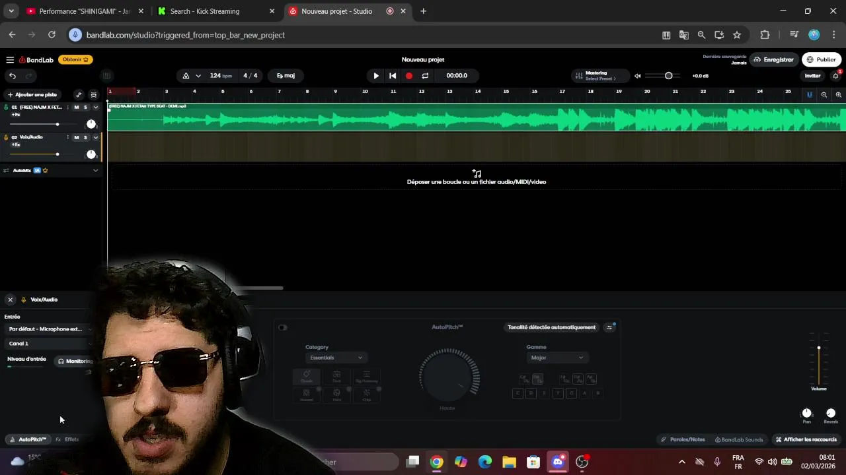Solo track 01 (FREE) NAJM X FET
This screenshot has height=475, width=846.
(85, 108)
